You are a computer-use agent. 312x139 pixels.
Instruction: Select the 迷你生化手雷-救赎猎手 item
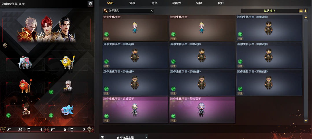point(202,110)
